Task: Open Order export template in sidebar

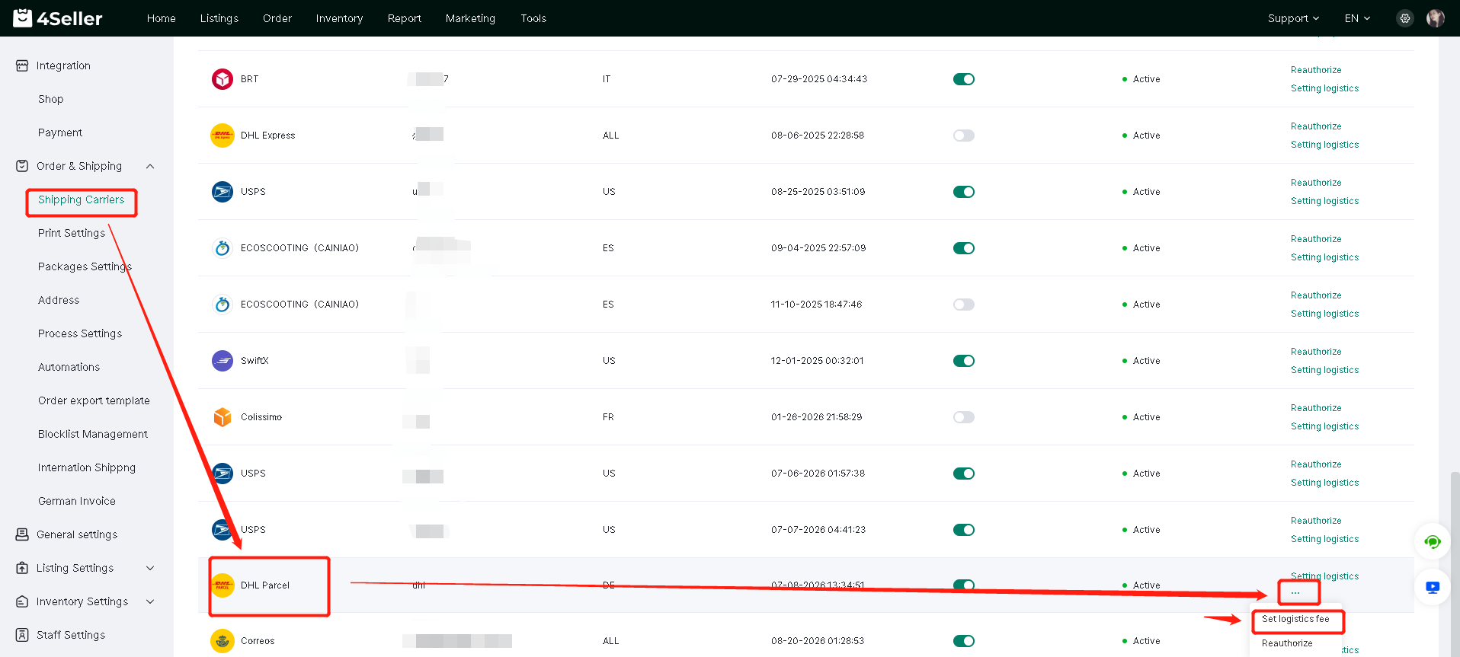Action: tap(94, 400)
